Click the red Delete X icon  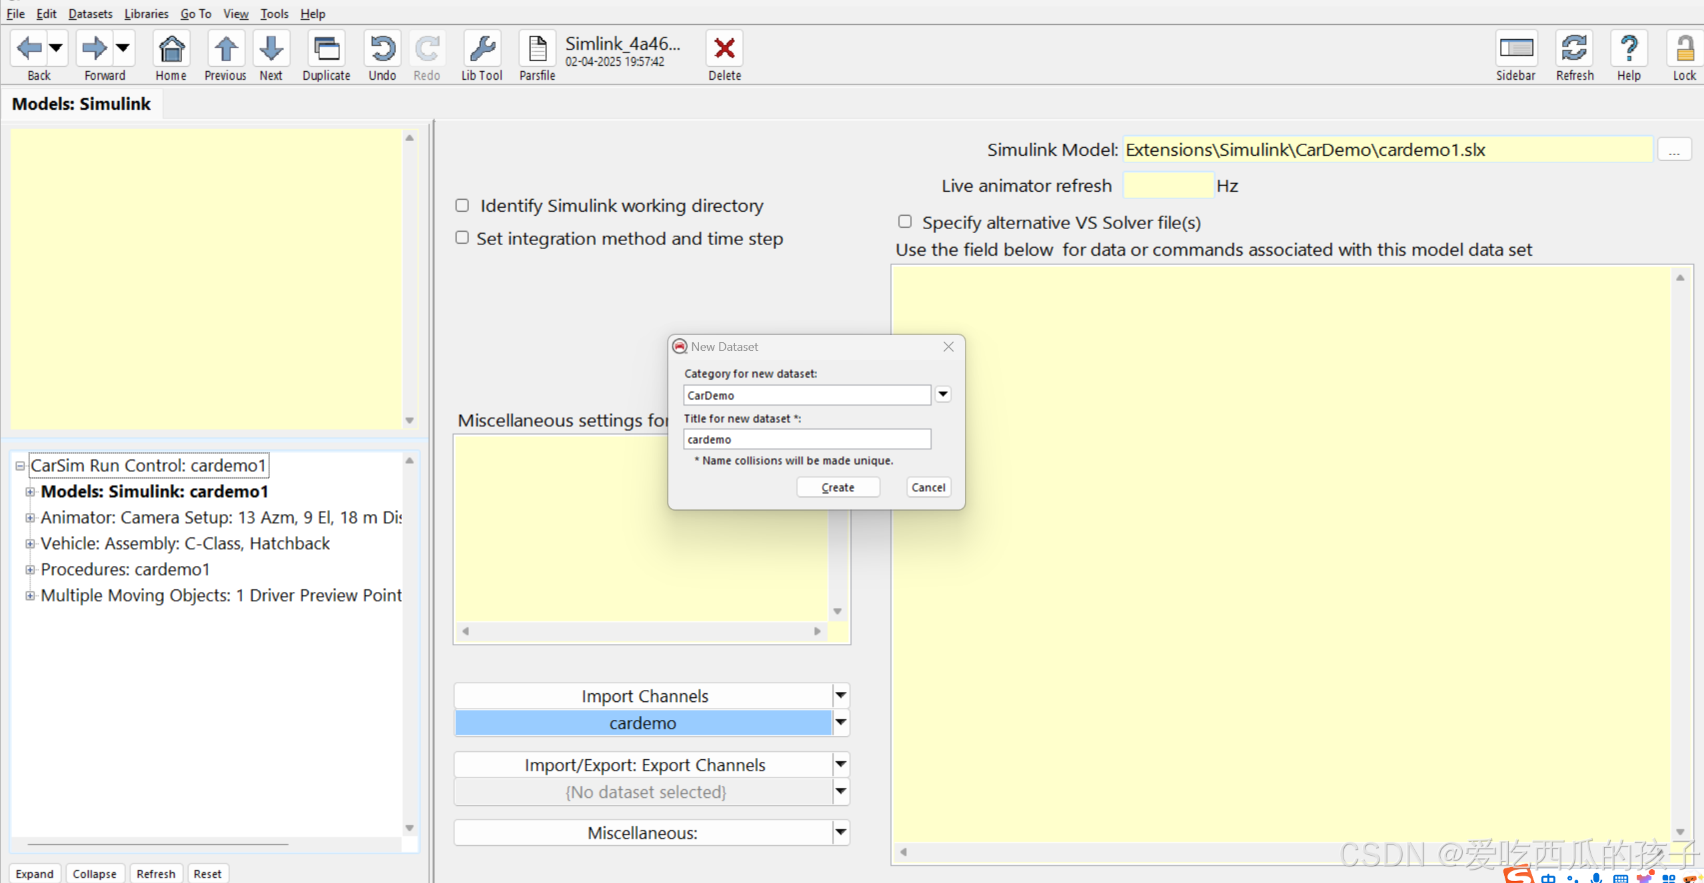724,49
